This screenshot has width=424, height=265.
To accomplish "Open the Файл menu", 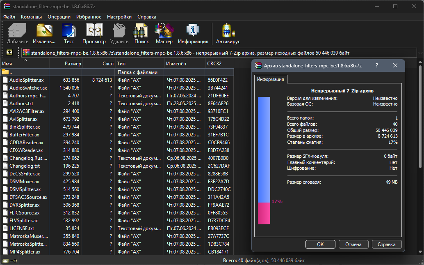I will coord(9,17).
